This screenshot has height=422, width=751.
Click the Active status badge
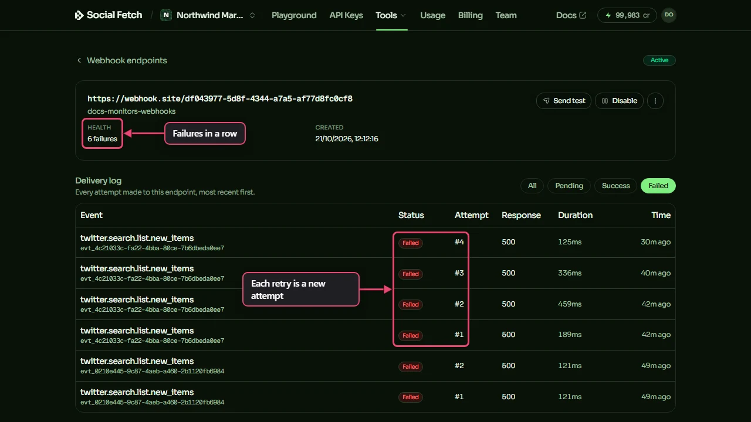tap(659, 60)
